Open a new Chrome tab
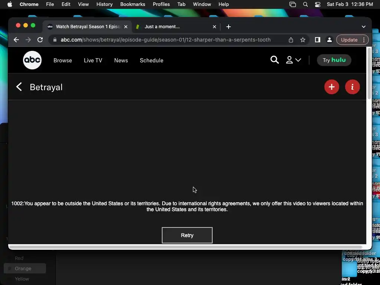 228,27
